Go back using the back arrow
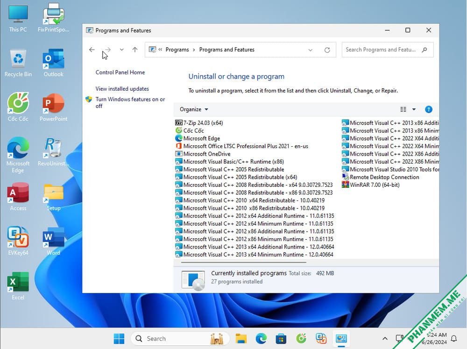The image size is (467, 349). (x=92, y=50)
